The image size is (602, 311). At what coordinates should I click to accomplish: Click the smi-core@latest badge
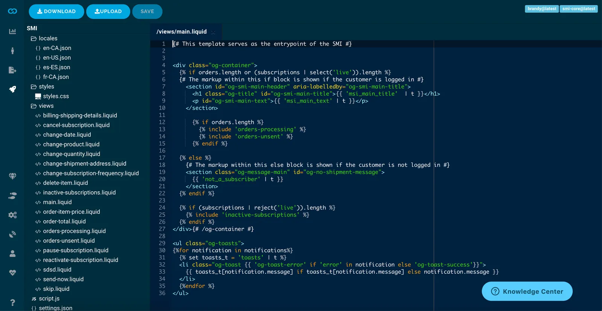pyautogui.click(x=579, y=9)
